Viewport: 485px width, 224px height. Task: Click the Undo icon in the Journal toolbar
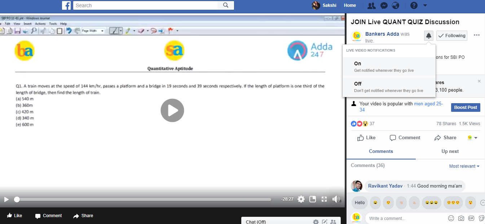click(x=69, y=31)
